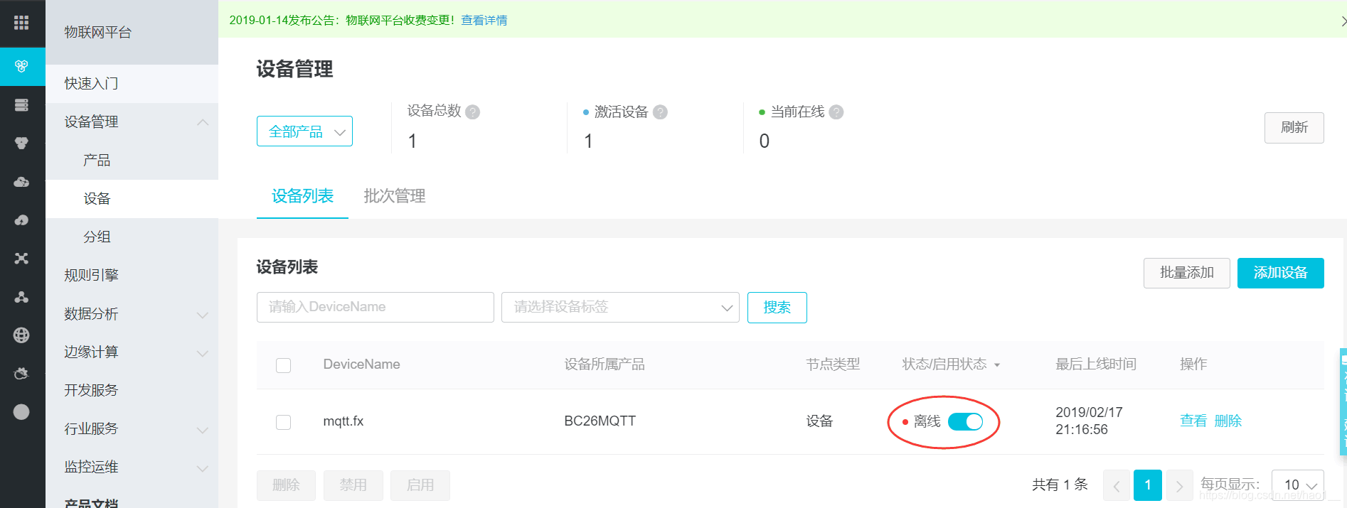Expand the 行业服务 sidebar section
The width and height of the screenshot is (1347, 508).
(203, 430)
